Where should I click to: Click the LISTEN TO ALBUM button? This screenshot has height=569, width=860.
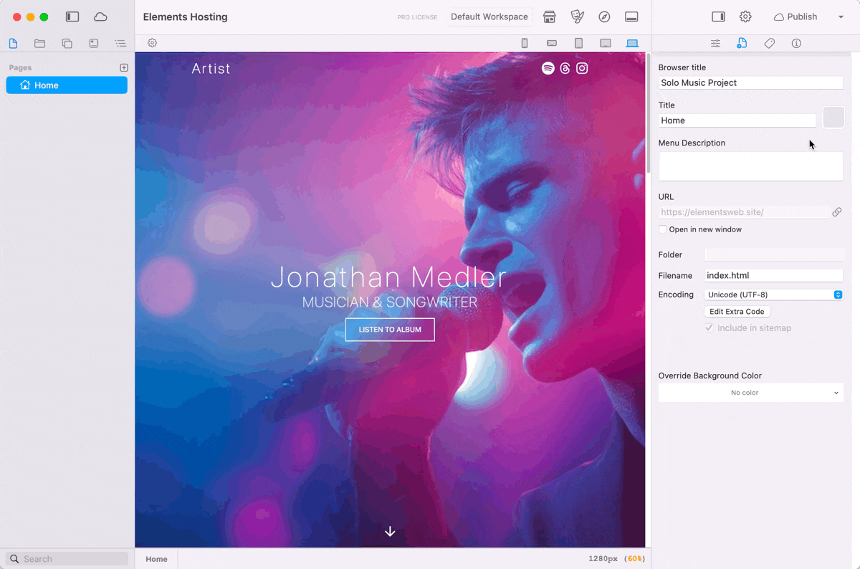pyautogui.click(x=390, y=330)
